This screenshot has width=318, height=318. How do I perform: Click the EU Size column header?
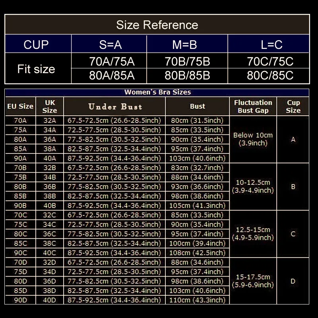(20, 106)
